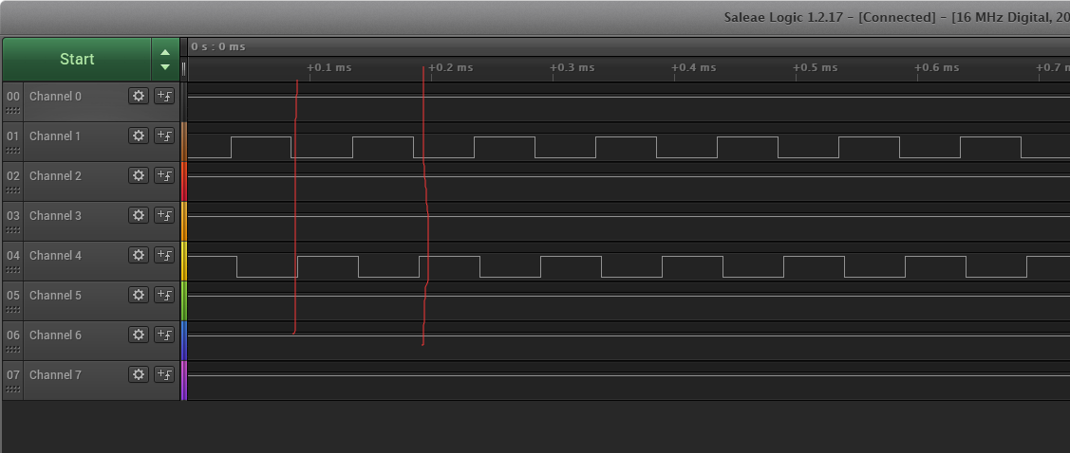Click the +0.5 ms timeline marker

pos(815,67)
